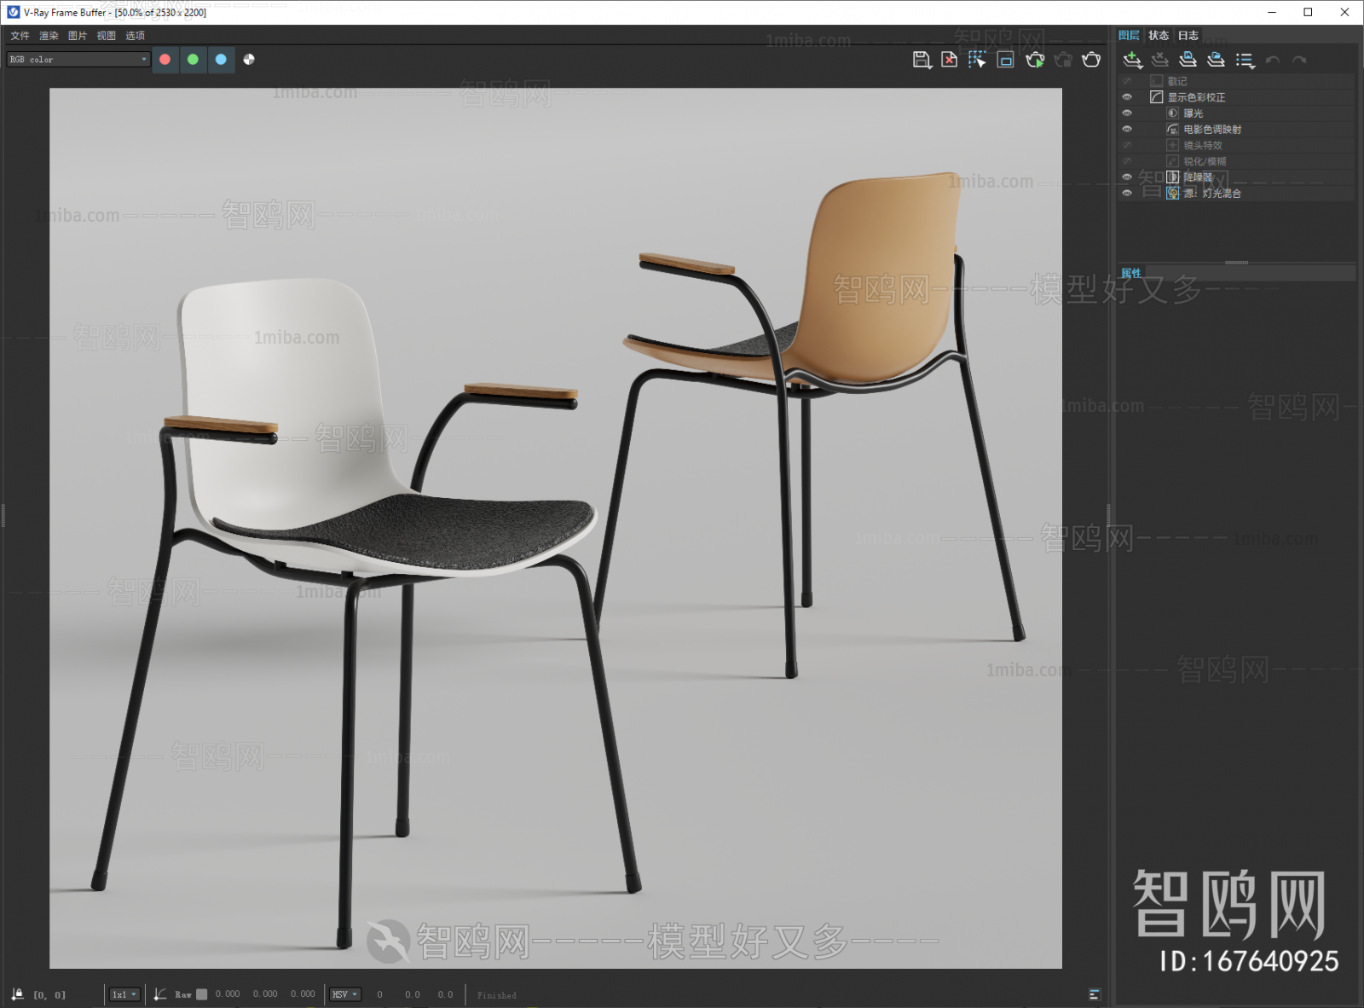The image size is (1364, 1008).
Task: Show the 镜头特效 lens effects layer
Action: pos(1127,145)
